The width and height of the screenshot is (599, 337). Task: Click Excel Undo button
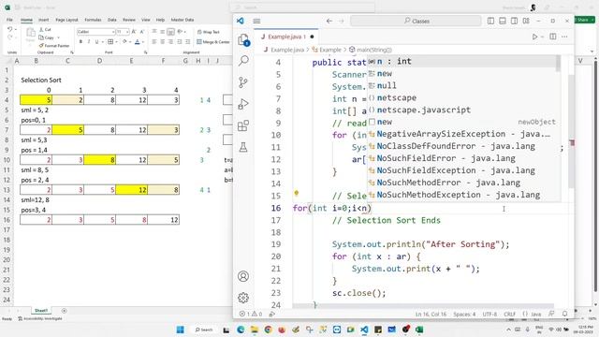click(x=10, y=29)
